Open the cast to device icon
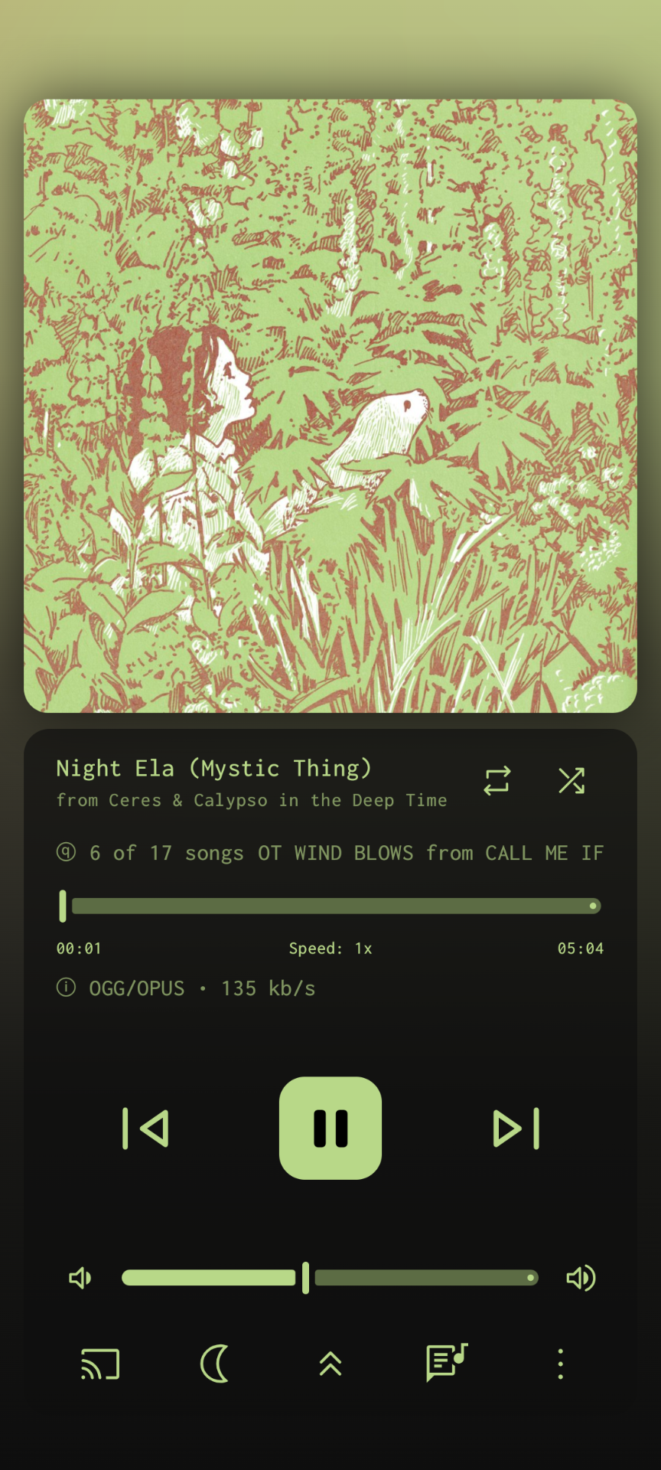Image resolution: width=661 pixels, height=1470 pixels. 100,1364
